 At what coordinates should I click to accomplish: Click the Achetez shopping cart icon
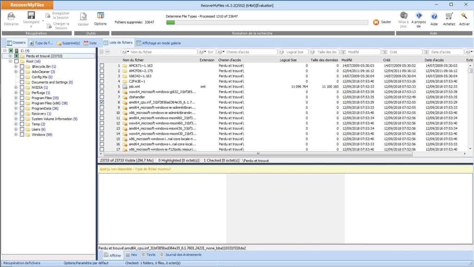point(449,18)
